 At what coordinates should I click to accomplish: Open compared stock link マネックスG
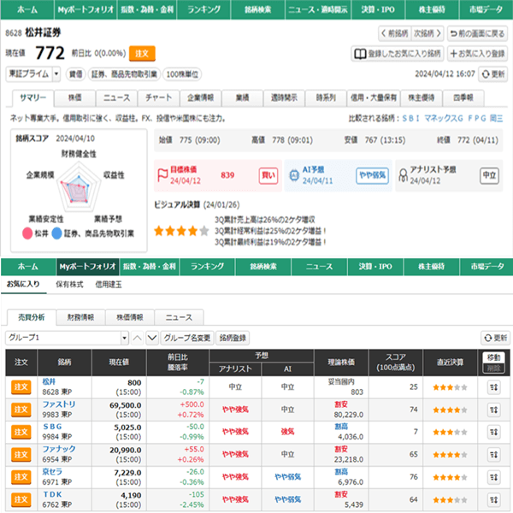point(444,119)
